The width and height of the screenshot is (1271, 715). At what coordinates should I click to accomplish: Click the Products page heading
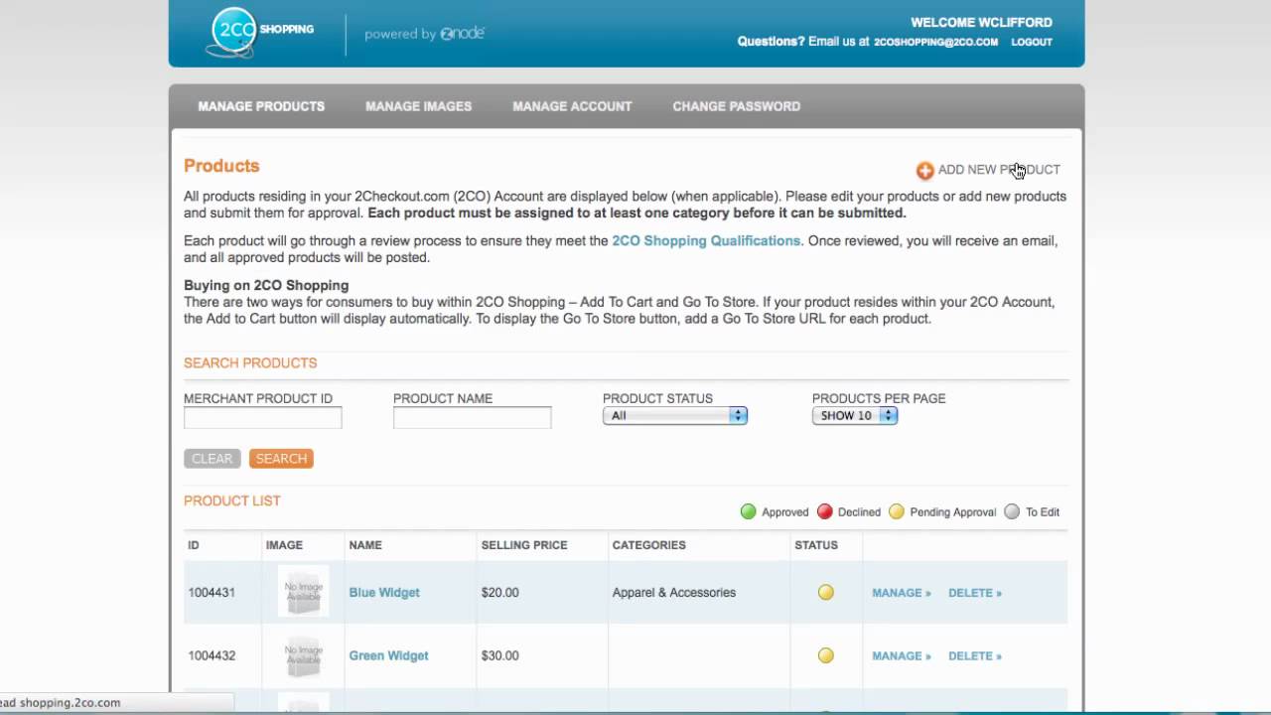click(221, 166)
